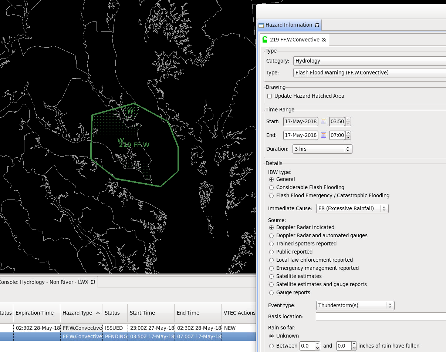Enable Update Hazard Hatched Area checkbox
Viewport: 446px width, 352px height.
coord(270,96)
